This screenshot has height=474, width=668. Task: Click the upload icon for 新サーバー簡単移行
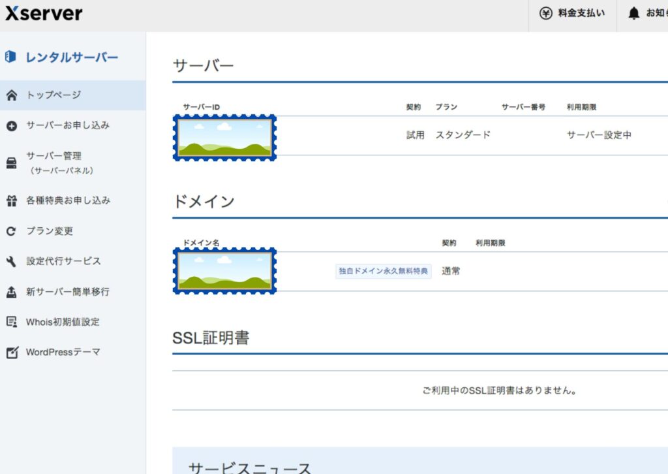pyautogui.click(x=12, y=292)
